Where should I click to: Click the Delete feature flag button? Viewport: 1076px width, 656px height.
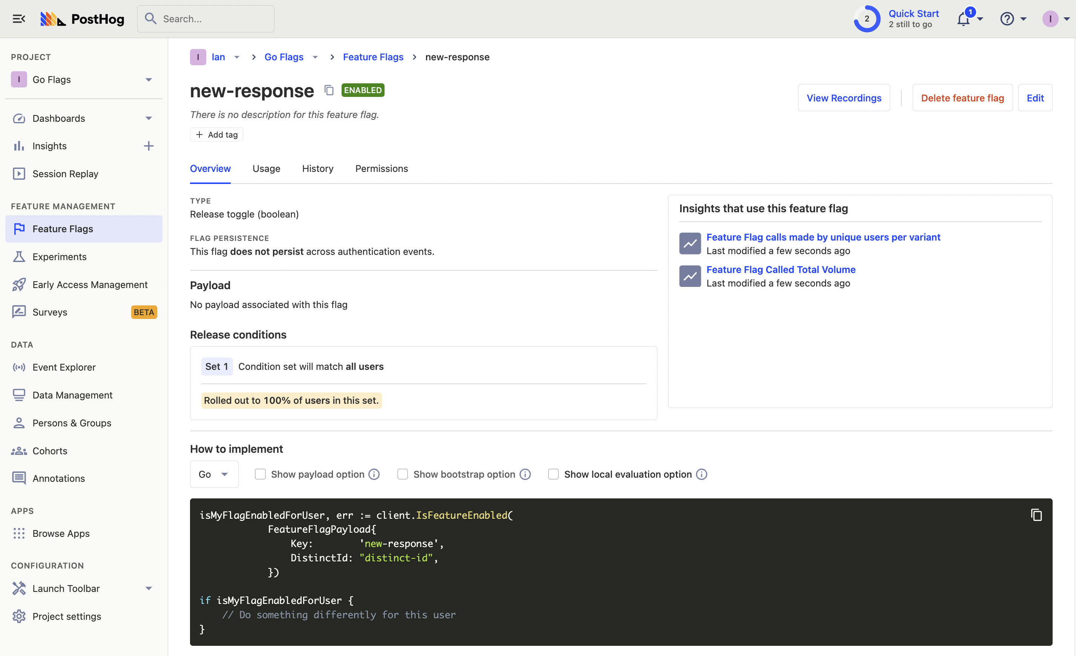962,98
